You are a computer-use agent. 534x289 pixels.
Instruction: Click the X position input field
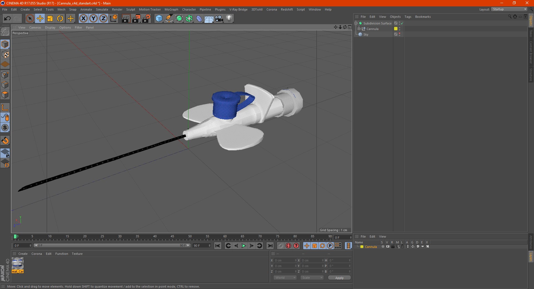tap(285, 260)
